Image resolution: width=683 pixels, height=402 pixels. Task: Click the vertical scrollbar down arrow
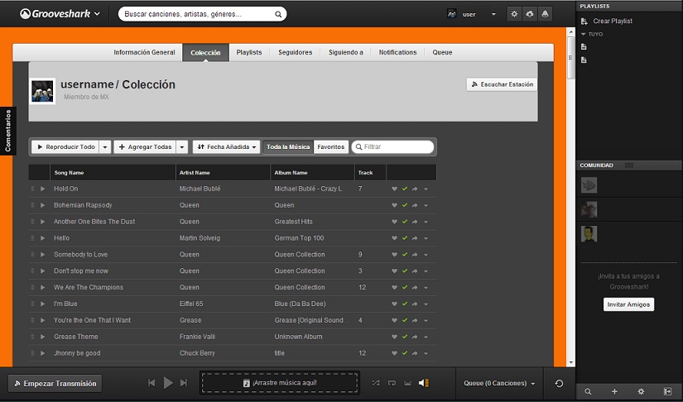pyautogui.click(x=570, y=362)
